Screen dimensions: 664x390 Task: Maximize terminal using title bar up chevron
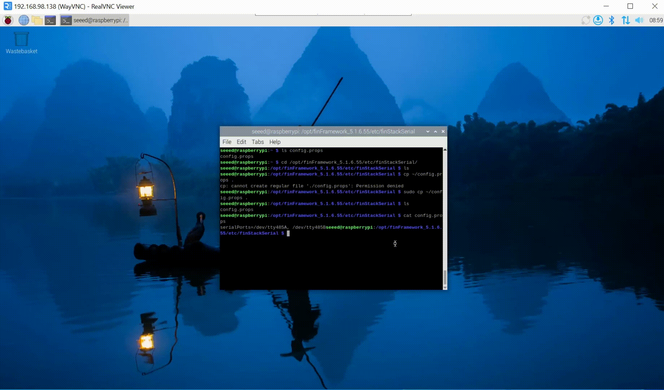click(x=435, y=131)
